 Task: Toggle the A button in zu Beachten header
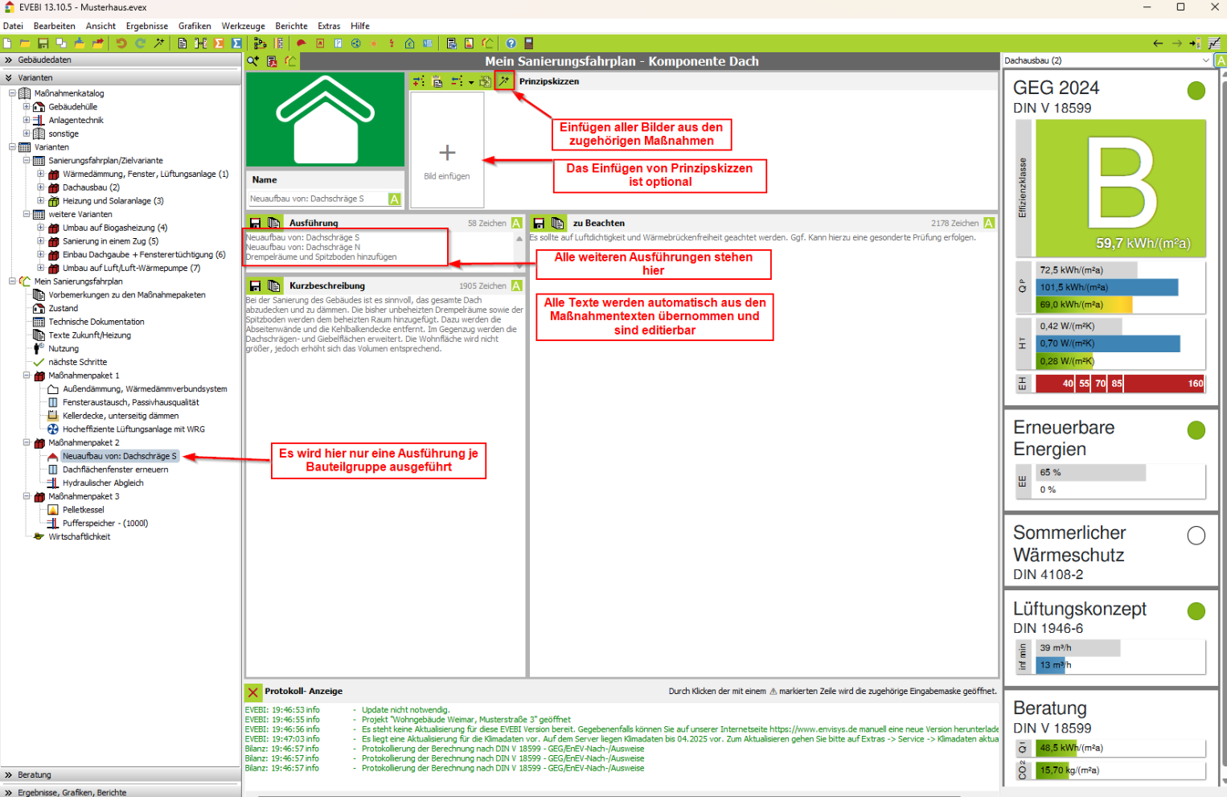point(989,224)
